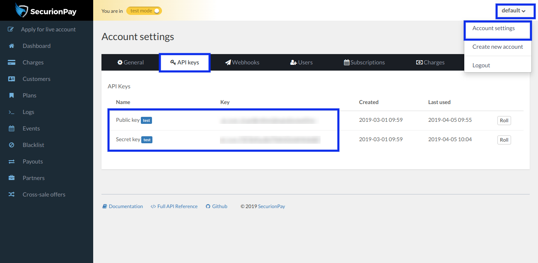Open the Documentation footer link

[x=126, y=206]
